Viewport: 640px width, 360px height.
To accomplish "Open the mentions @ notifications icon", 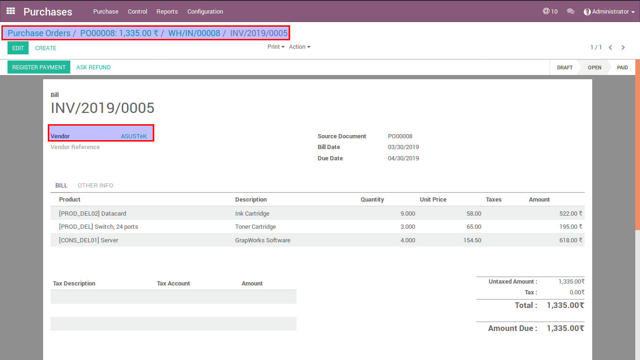I will 550,11.
